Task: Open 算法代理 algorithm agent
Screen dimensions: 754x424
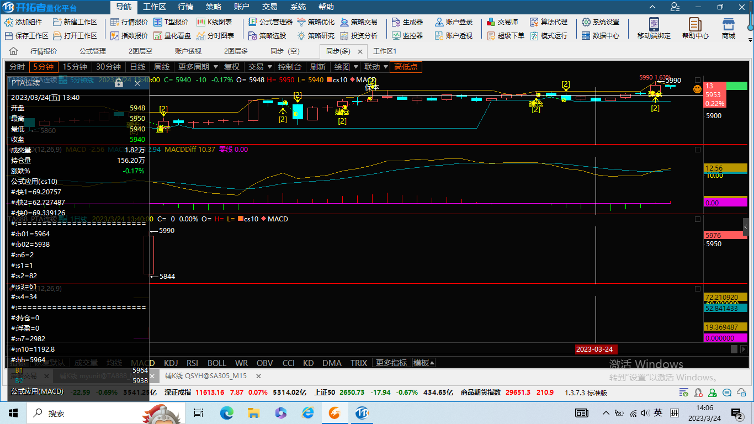Action: 549,22
